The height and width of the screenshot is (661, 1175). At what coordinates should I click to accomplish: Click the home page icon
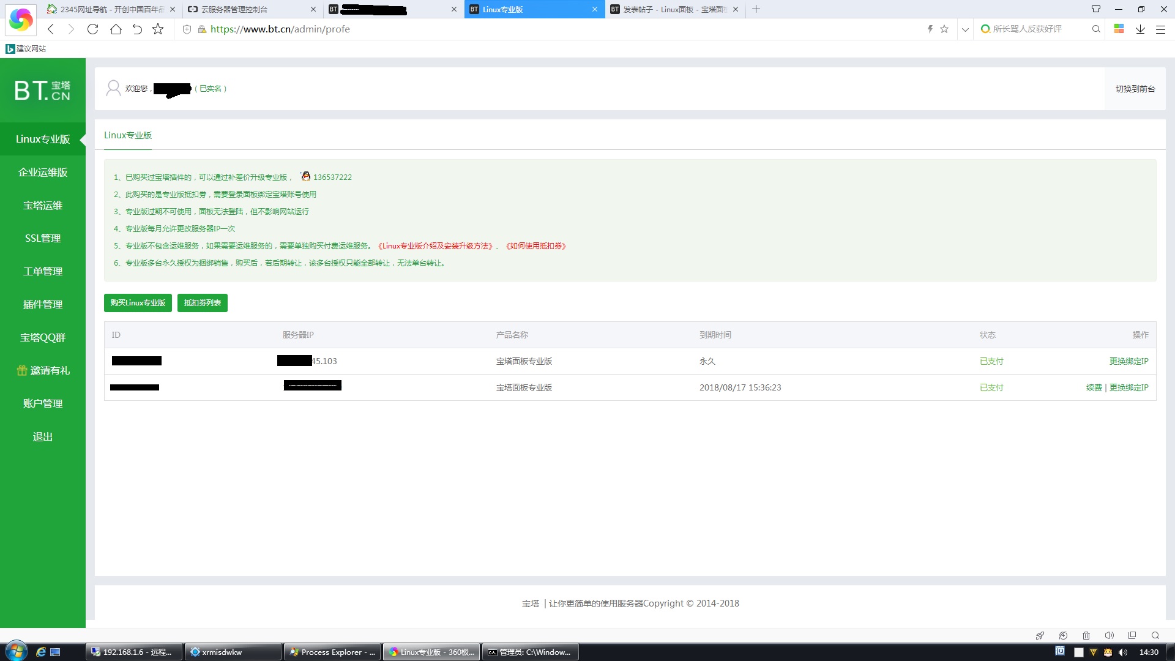pos(116,29)
